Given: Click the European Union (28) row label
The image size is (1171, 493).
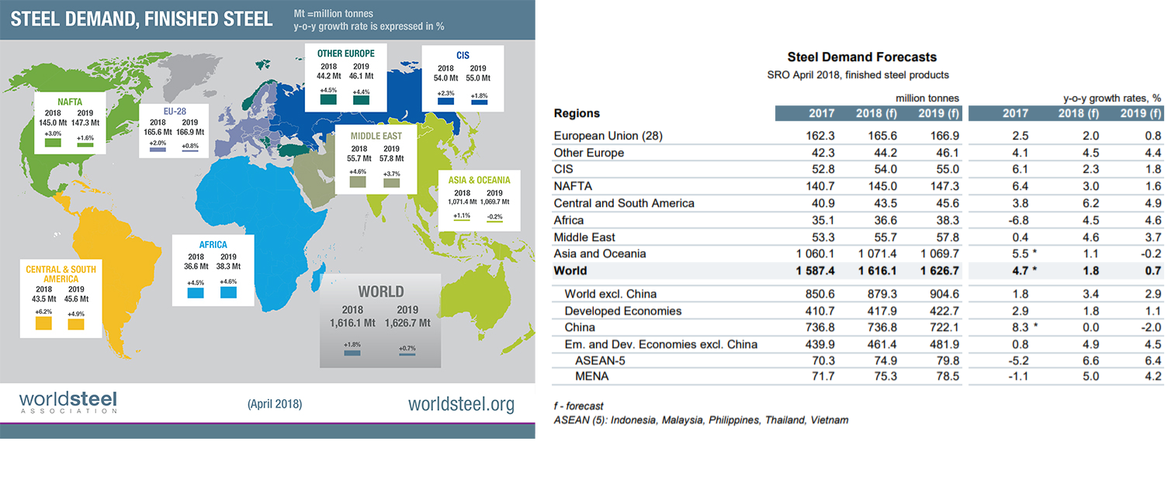Looking at the screenshot, I should click(608, 136).
